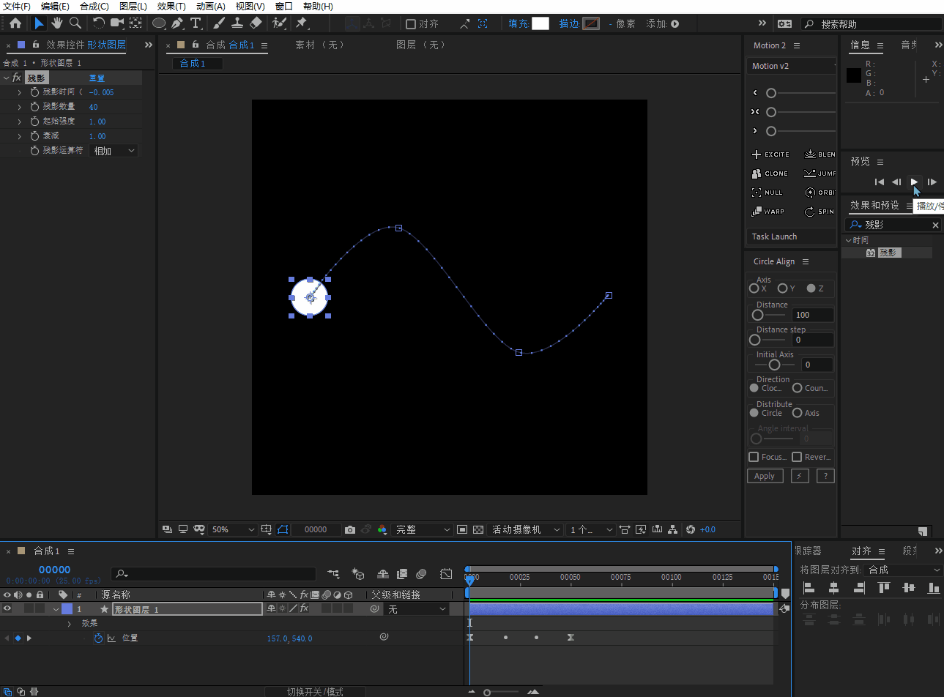Select the Rotation tool
This screenshot has width=944, height=697.
(x=99, y=23)
